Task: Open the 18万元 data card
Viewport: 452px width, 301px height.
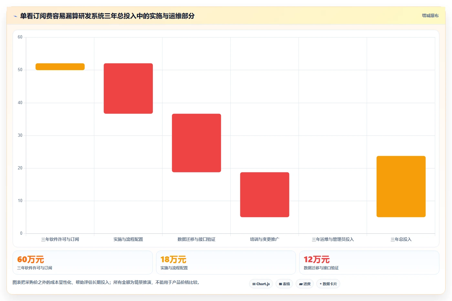Action: 226,263
